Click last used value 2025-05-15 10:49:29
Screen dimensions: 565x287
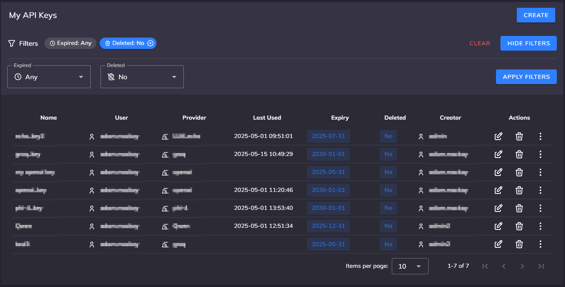point(264,154)
